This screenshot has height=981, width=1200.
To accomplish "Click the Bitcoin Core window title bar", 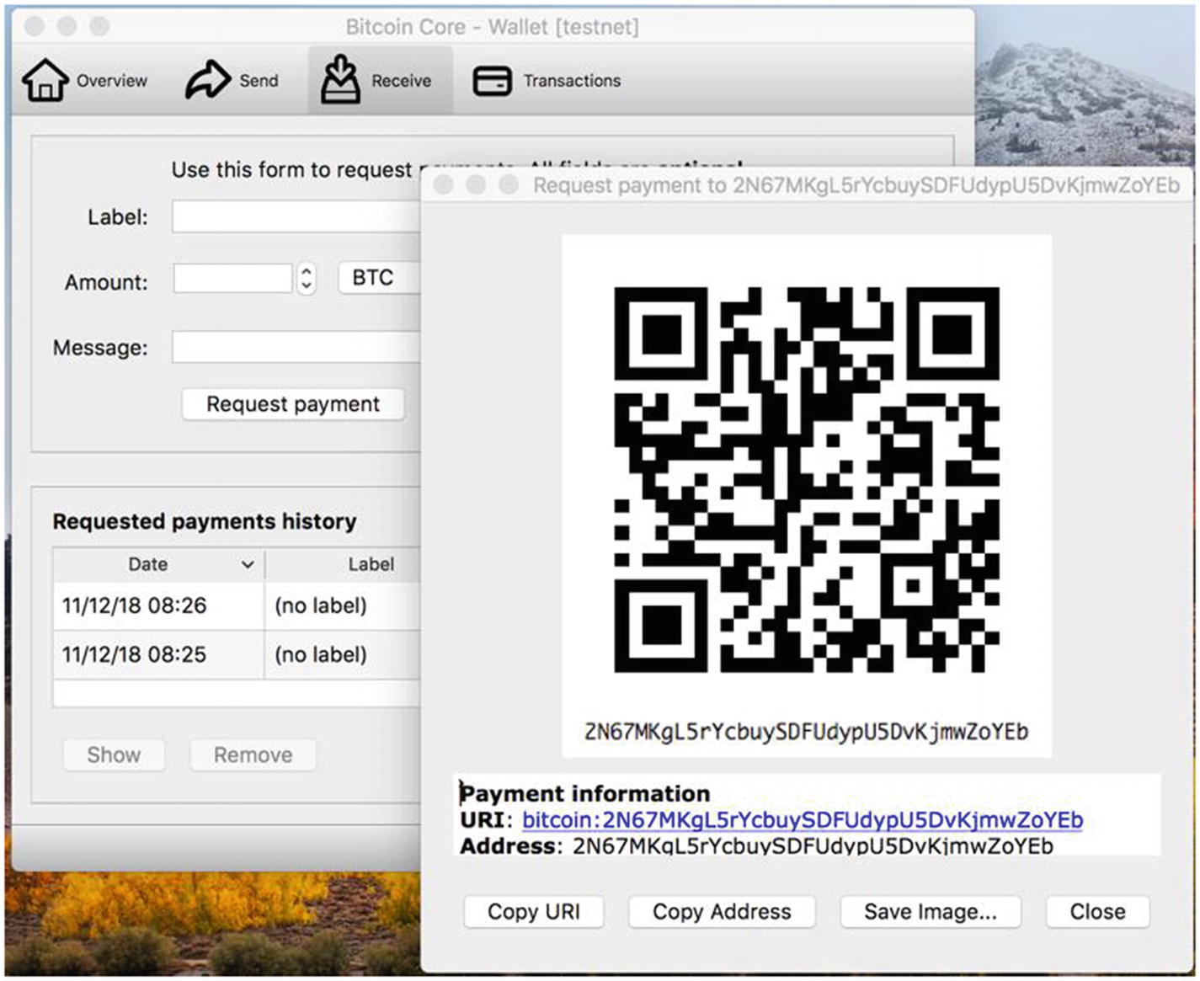I will (x=493, y=27).
